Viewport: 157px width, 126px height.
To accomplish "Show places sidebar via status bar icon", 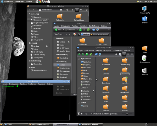I will pos(79,114).
